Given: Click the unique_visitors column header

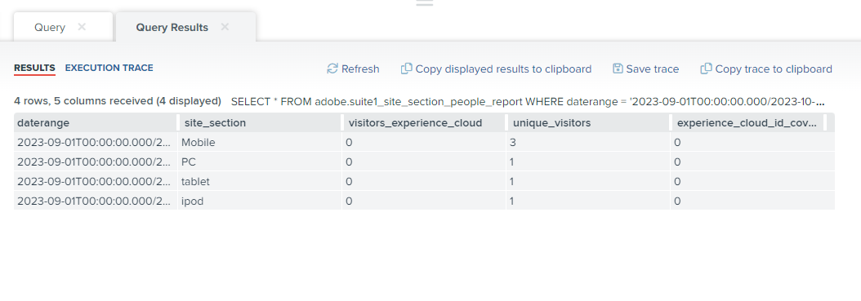Looking at the screenshot, I should (587, 123).
